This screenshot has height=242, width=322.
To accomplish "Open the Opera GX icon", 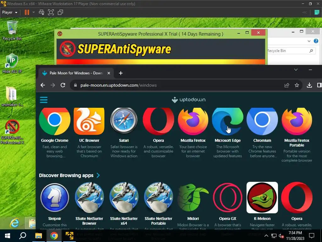I will (228, 198).
